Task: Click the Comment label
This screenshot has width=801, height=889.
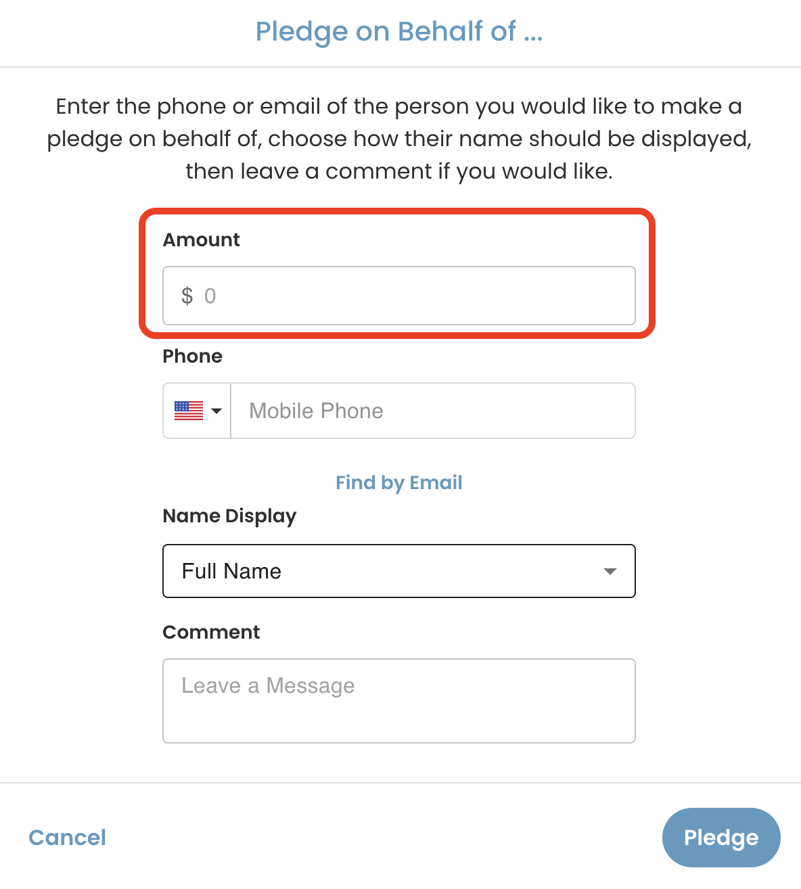Action: click(x=211, y=632)
